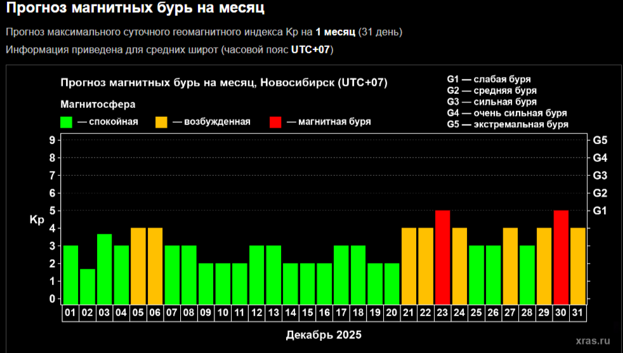Click date label 01 on the axis
The height and width of the screenshot is (353, 623).
pos(70,313)
